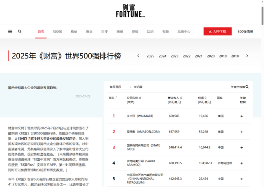Expand key data for Amazon row
Viewport: 264px width, 187px height.
[242, 132]
